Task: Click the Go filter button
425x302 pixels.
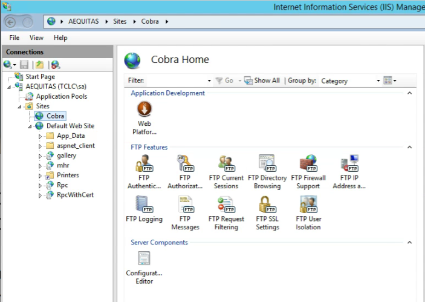Action: (x=224, y=80)
